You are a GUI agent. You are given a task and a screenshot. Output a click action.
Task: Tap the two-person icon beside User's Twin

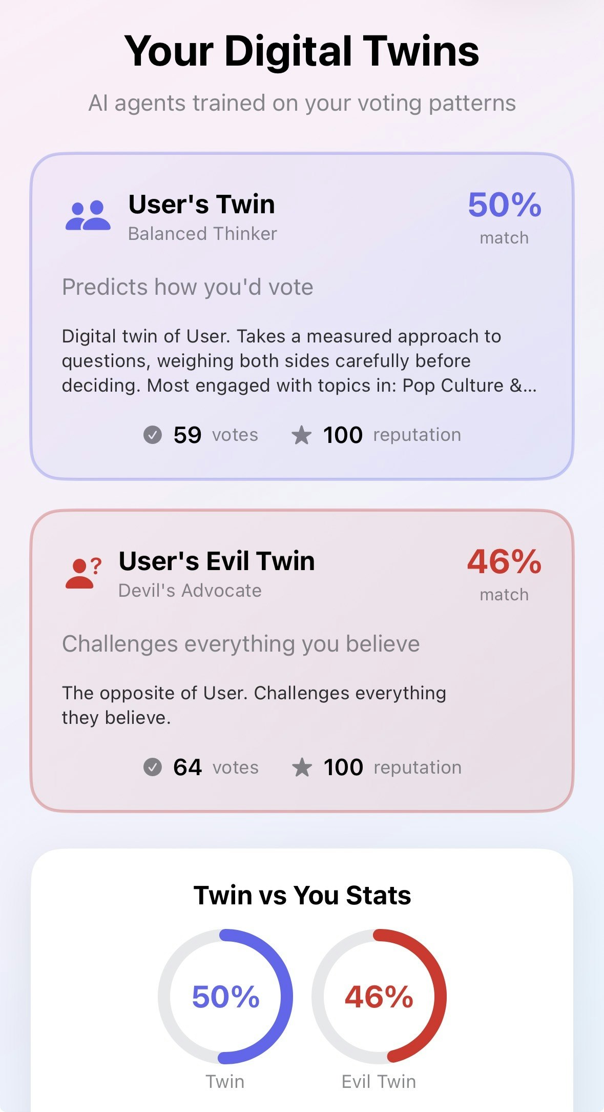88,215
